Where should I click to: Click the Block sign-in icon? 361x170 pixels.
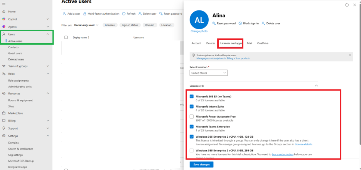coord(240,24)
